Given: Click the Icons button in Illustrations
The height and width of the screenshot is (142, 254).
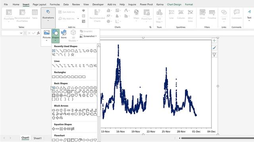Looking at the screenshot, I should (63, 34).
